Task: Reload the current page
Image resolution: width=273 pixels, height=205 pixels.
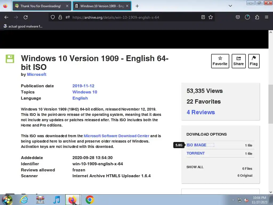Action: [x=26, y=17]
